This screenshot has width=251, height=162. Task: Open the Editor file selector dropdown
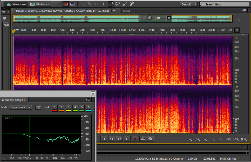(x=114, y=11)
